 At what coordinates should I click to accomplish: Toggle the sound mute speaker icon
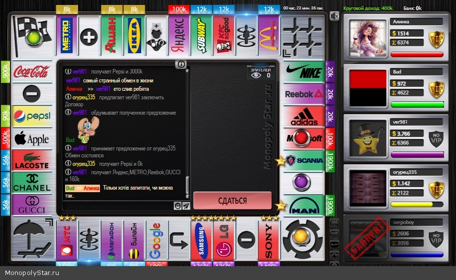(x=334, y=16)
